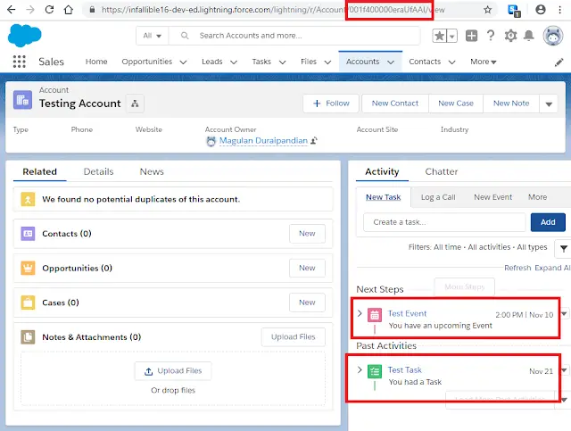Click the Cases related list briefcase icon

28,303
